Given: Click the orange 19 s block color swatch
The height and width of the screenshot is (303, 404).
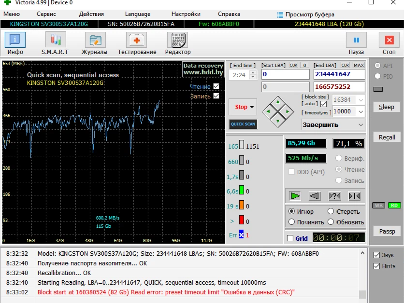Looking at the screenshot, I should coord(242,205).
